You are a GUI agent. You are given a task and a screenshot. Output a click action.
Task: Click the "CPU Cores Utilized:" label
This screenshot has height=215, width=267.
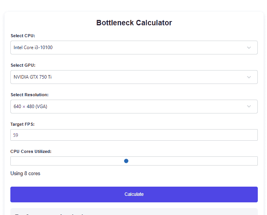tap(31, 151)
